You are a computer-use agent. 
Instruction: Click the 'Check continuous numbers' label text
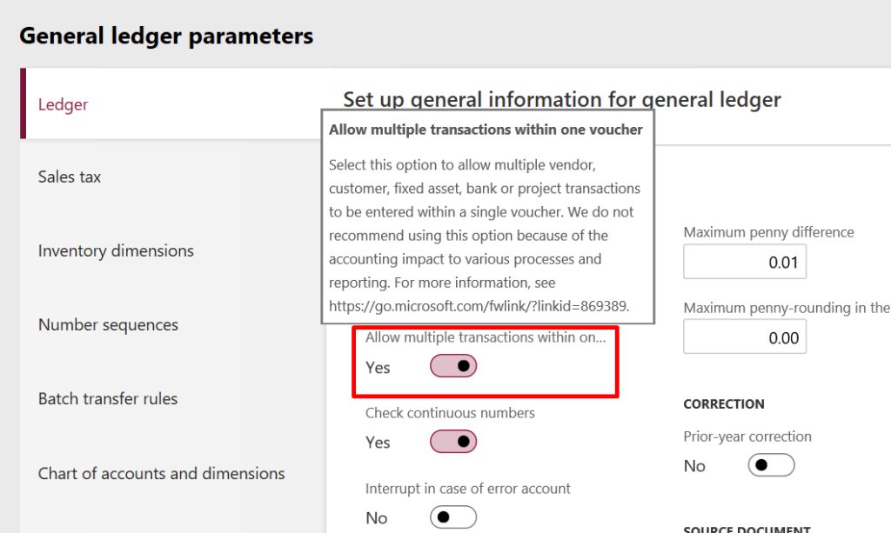tap(450, 413)
